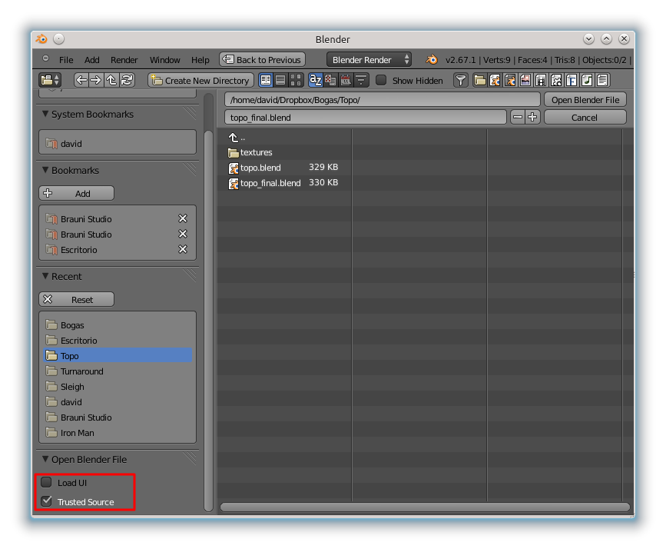Viewport: 666px width, 549px height.
Task: Remove the Escritorio bookmark
Action: pyautogui.click(x=183, y=249)
